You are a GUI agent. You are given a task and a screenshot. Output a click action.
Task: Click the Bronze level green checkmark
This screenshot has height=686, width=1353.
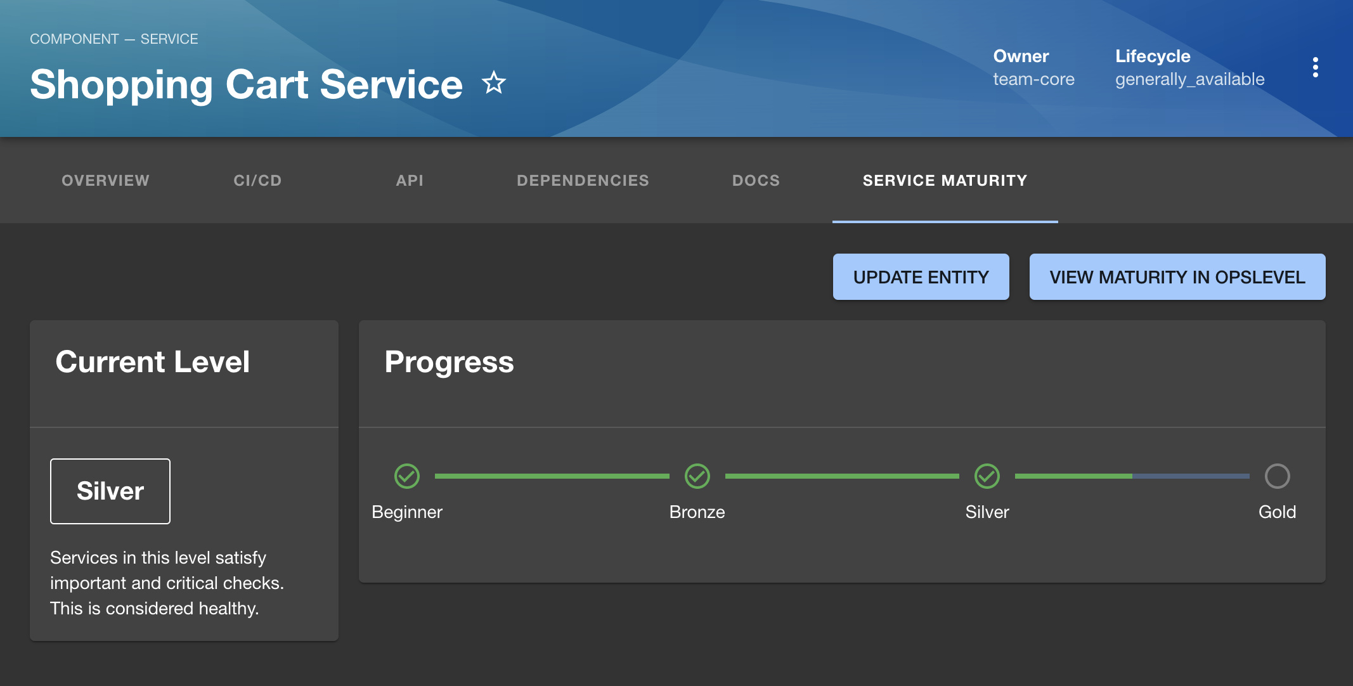(x=697, y=476)
